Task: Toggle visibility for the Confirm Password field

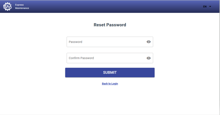Action: (x=149, y=58)
